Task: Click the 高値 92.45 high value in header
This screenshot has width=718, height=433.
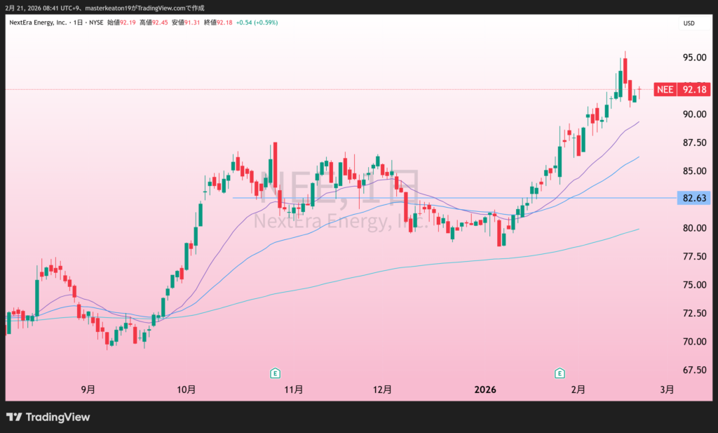Action: 154,22
